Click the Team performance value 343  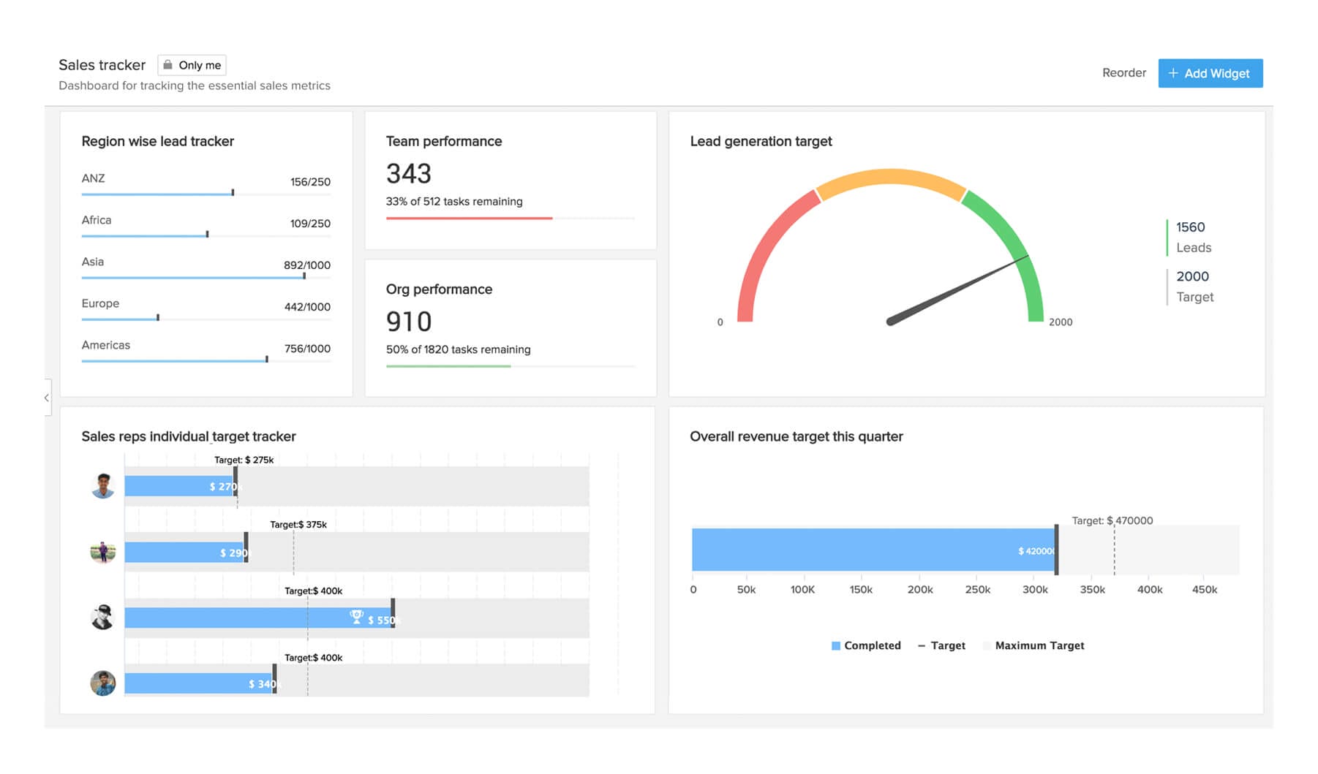pyautogui.click(x=409, y=174)
